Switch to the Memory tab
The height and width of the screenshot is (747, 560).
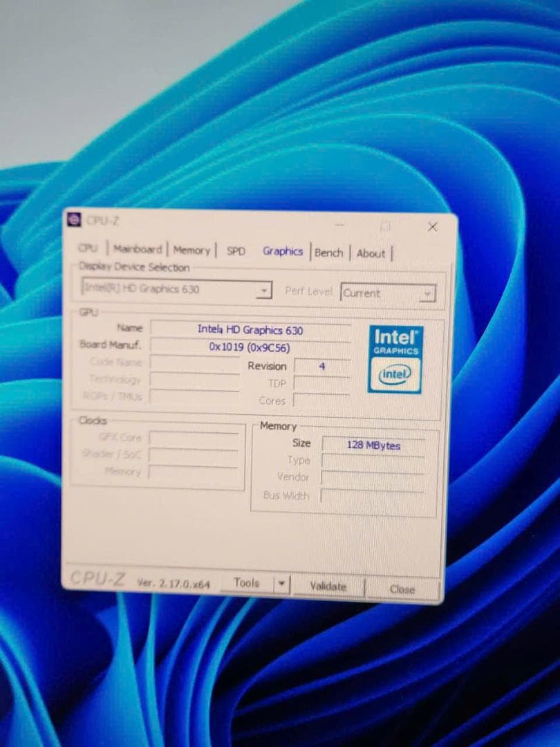point(192,250)
